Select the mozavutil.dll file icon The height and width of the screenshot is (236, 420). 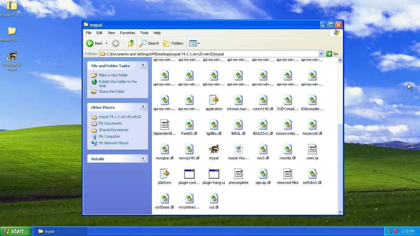(312, 125)
